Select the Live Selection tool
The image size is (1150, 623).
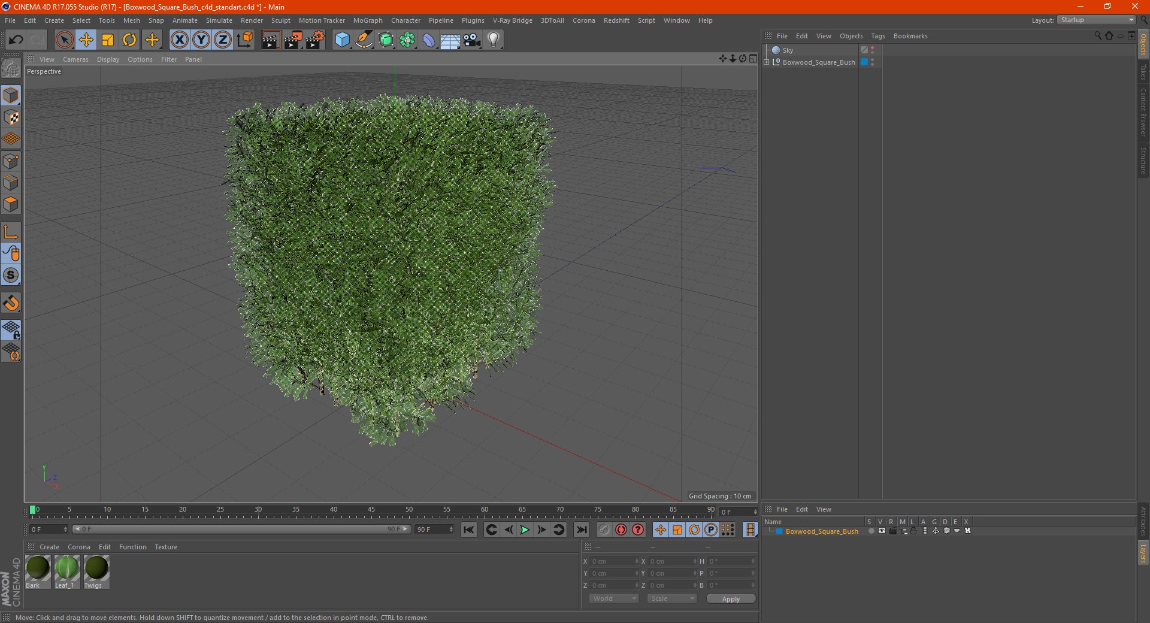pos(64,40)
